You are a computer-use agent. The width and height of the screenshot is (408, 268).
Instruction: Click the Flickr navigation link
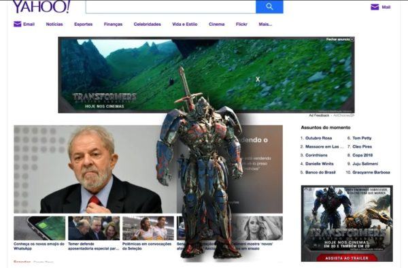pos(241,24)
